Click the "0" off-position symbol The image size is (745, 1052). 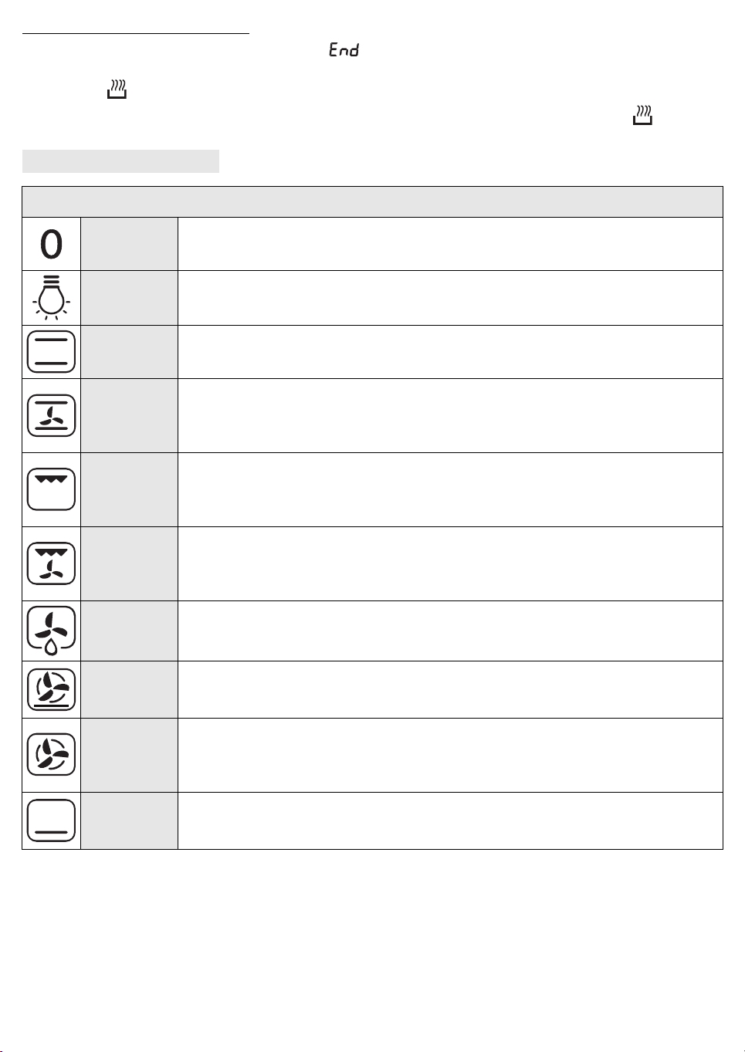51,244
